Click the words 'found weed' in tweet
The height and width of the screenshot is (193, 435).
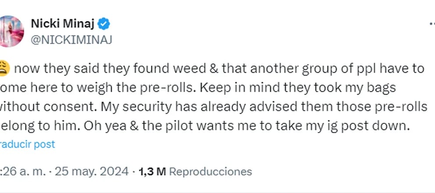170,69
